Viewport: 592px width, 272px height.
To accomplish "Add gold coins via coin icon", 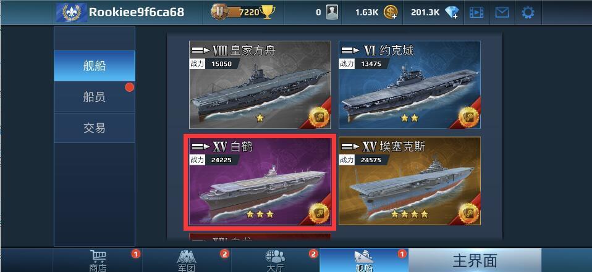I will click(391, 13).
